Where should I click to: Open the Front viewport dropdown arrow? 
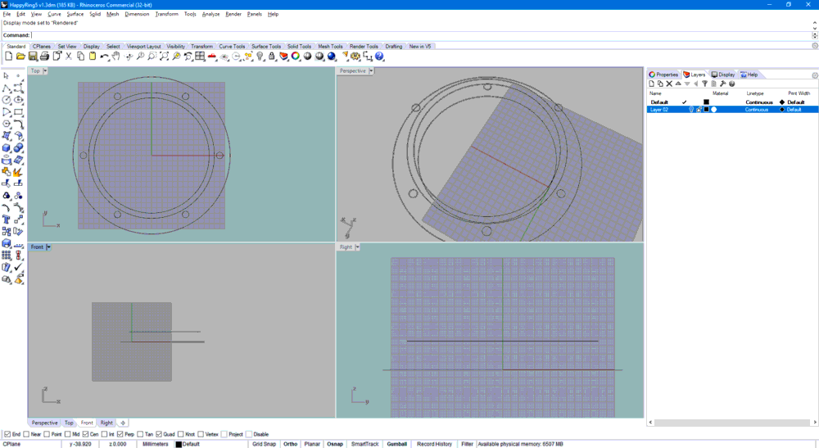point(48,247)
